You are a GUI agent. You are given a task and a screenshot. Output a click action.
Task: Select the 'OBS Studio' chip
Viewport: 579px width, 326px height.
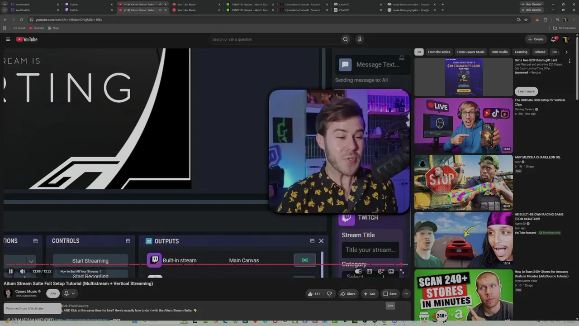coord(500,52)
